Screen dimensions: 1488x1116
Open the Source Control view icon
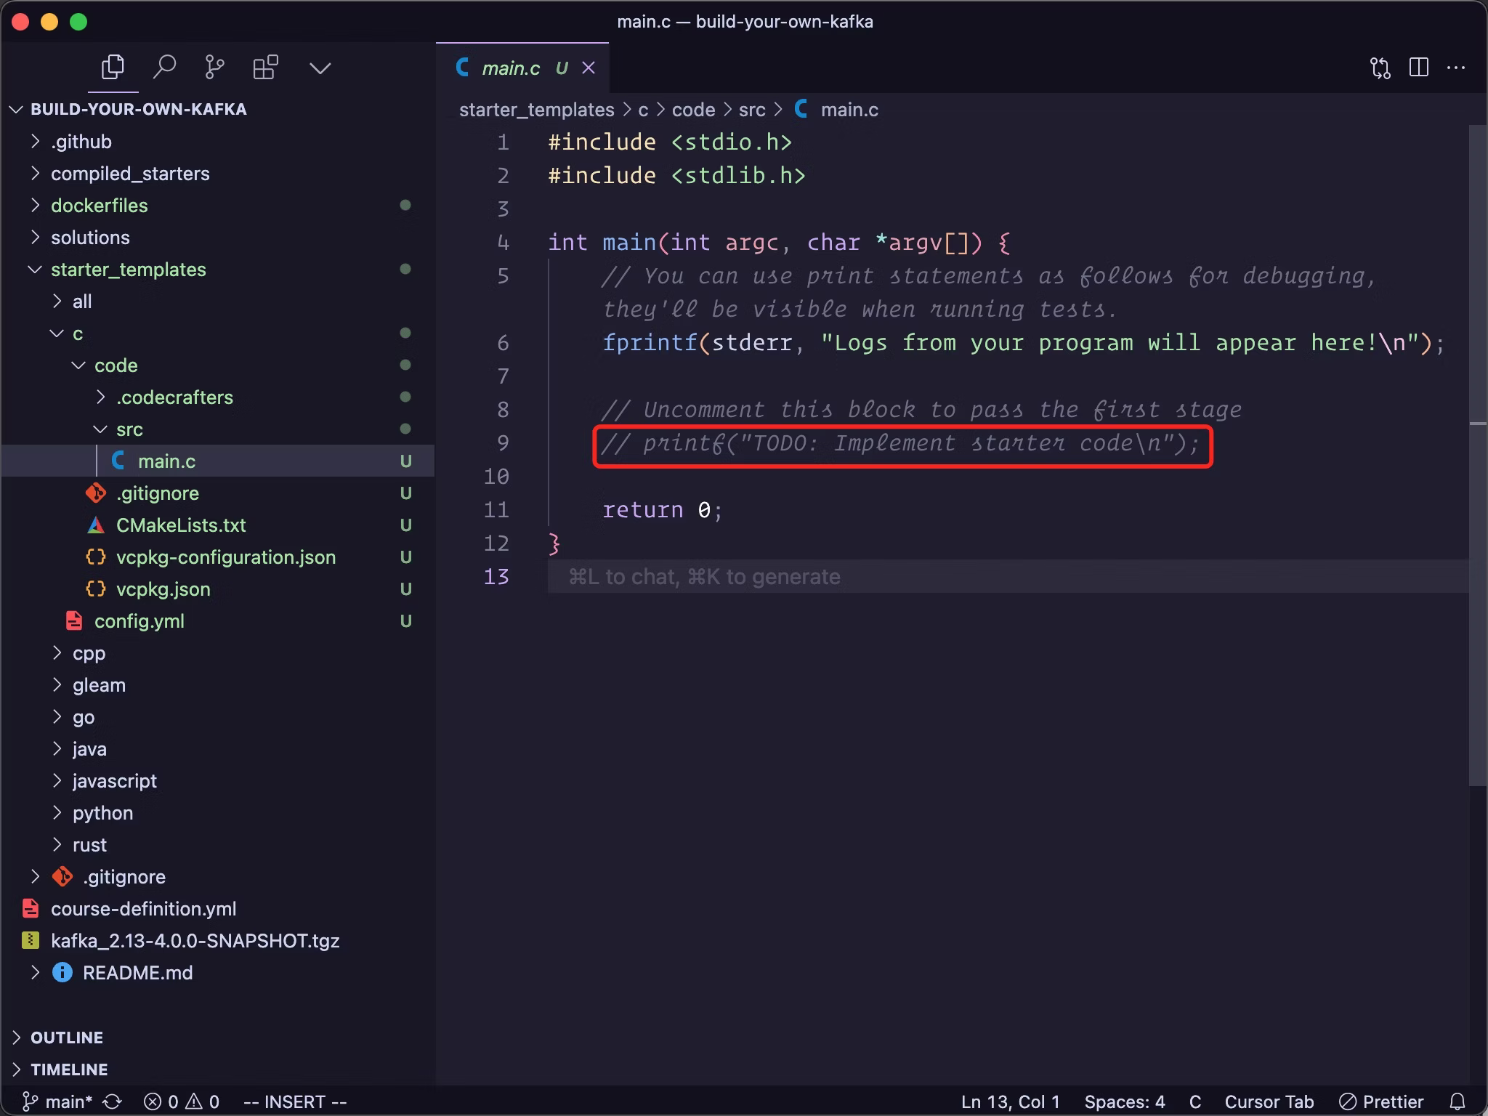pyautogui.click(x=214, y=68)
